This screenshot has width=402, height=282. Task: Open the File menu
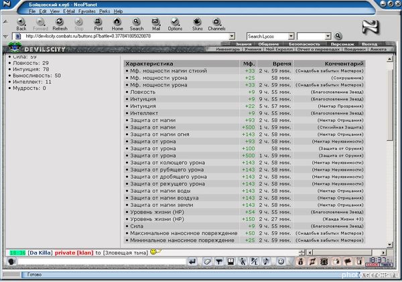32,11
